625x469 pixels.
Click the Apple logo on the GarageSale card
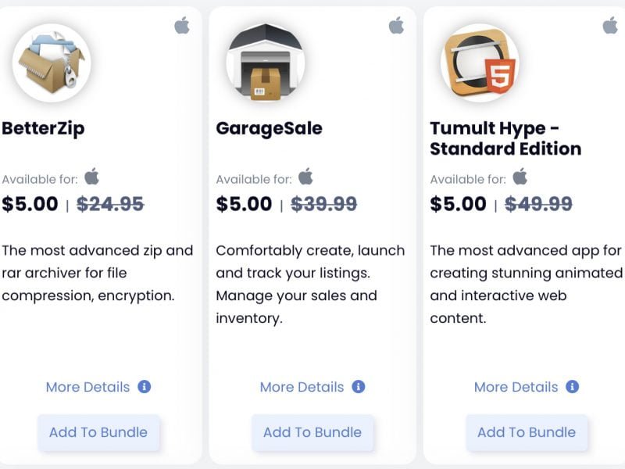point(395,25)
